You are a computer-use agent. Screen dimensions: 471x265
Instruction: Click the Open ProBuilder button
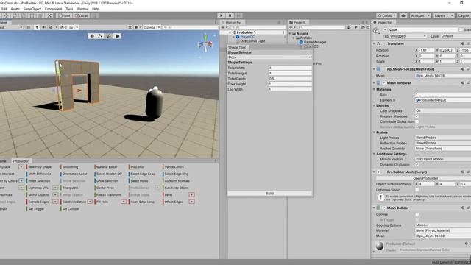pos(425,178)
